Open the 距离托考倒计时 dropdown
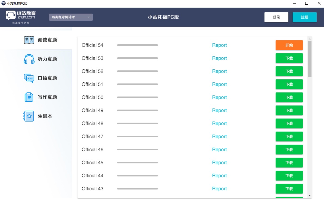324x202 pixels. tap(71, 17)
